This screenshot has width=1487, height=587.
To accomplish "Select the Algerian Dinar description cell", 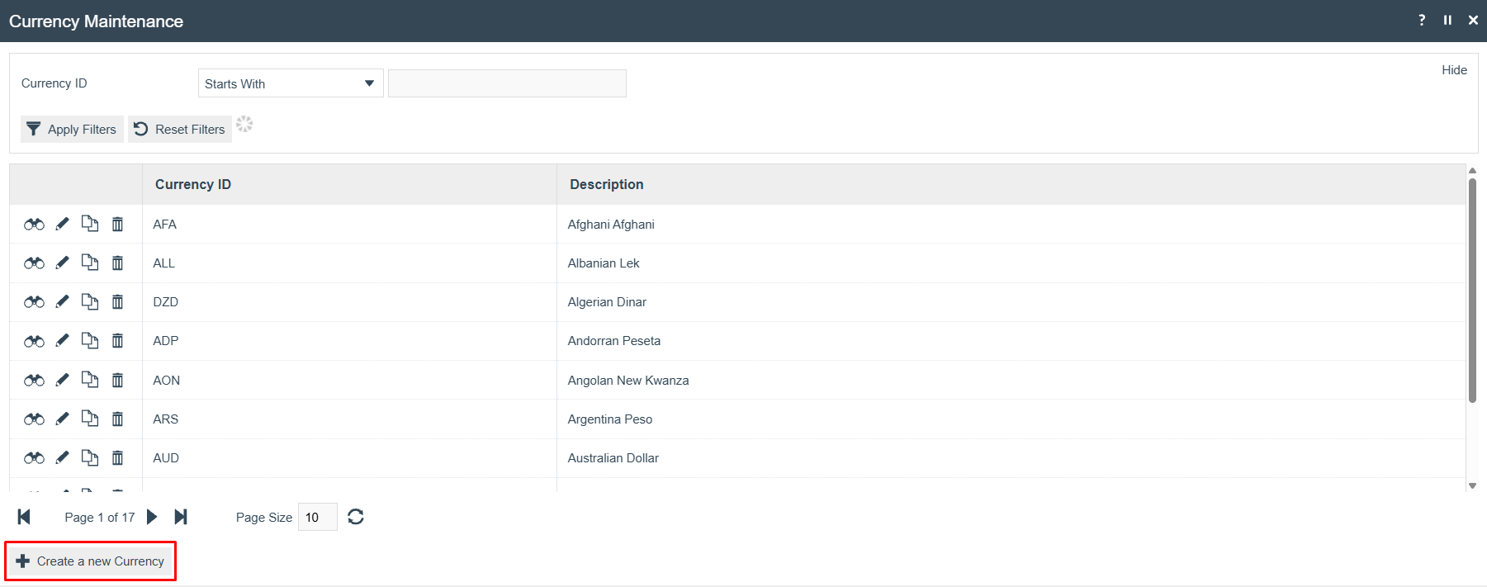I will (x=1011, y=302).
